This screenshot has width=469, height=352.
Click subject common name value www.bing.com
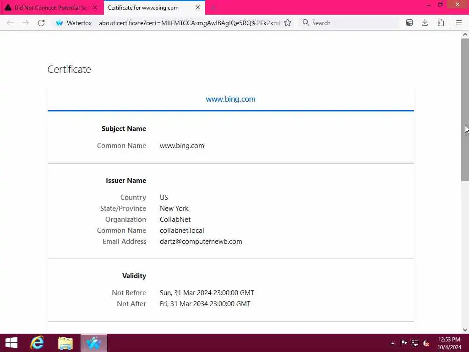[x=182, y=146]
